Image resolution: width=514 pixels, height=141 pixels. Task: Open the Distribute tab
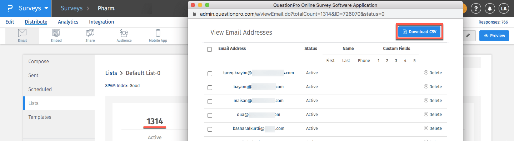(36, 22)
